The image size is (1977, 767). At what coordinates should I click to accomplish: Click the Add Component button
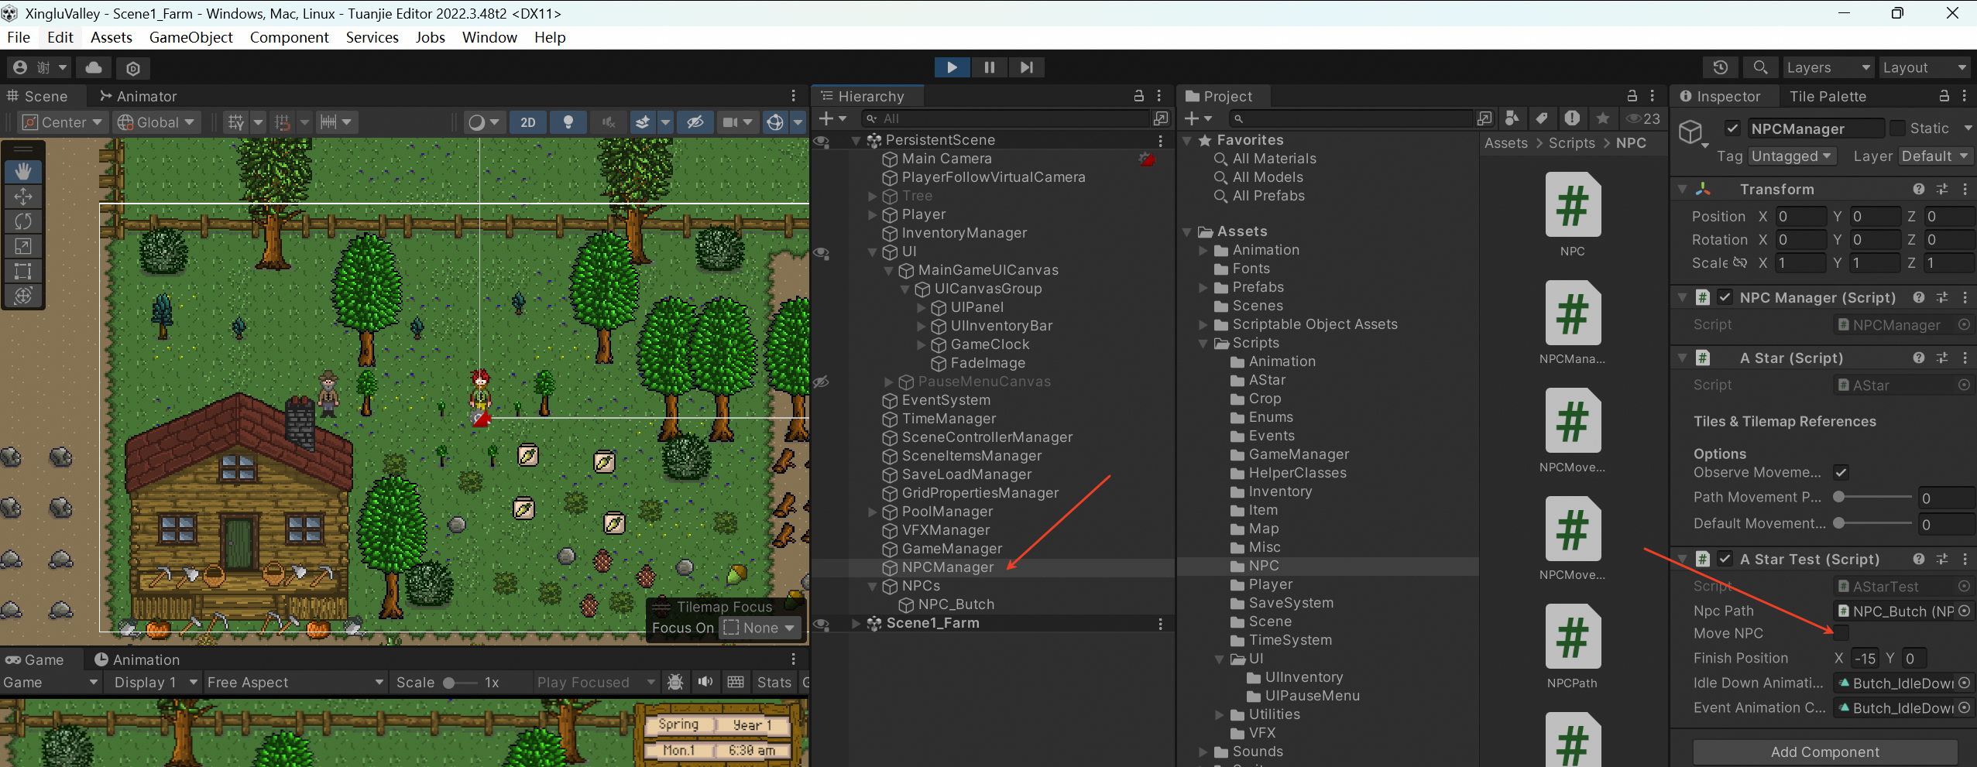point(1825,752)
